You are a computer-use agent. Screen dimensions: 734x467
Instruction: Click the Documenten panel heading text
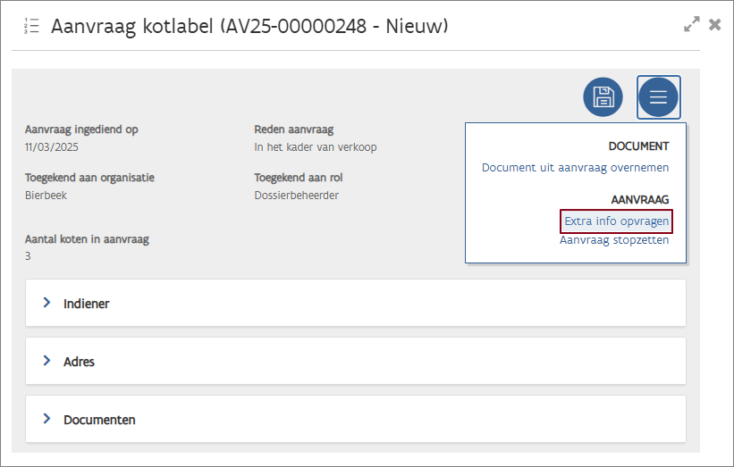(99, 420)
